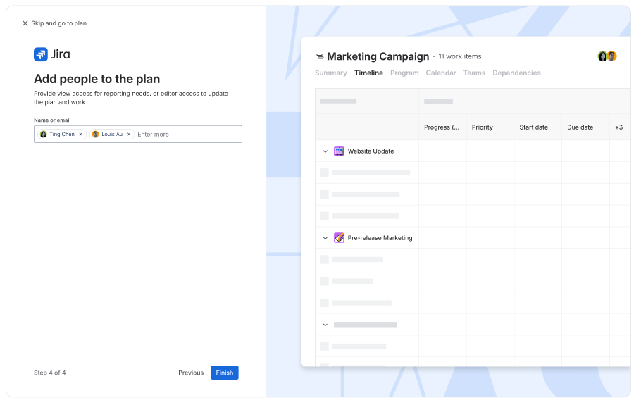Open the Program tab
The width and height of the screenshot is (641, 405).
[404, 73]
